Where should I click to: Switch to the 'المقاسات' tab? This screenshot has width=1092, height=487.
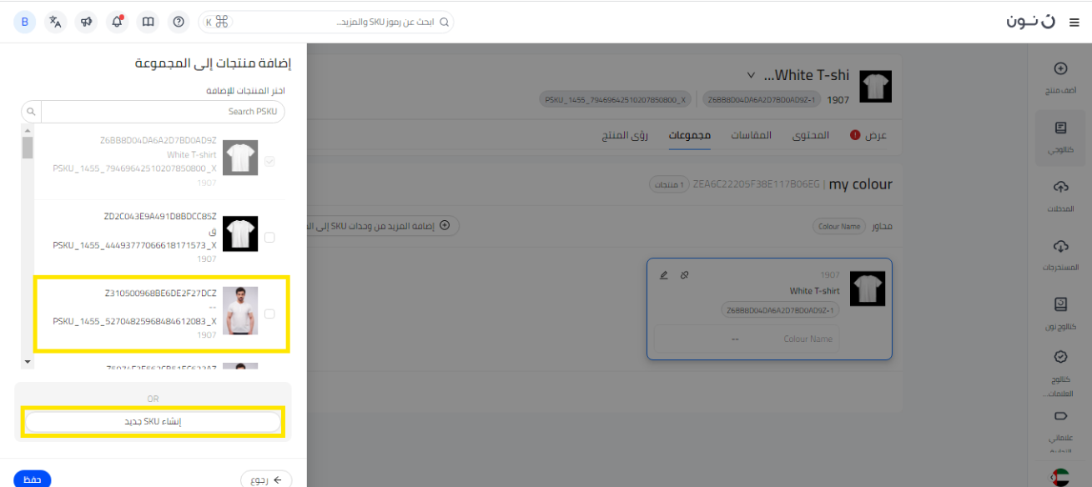[752, 135]
